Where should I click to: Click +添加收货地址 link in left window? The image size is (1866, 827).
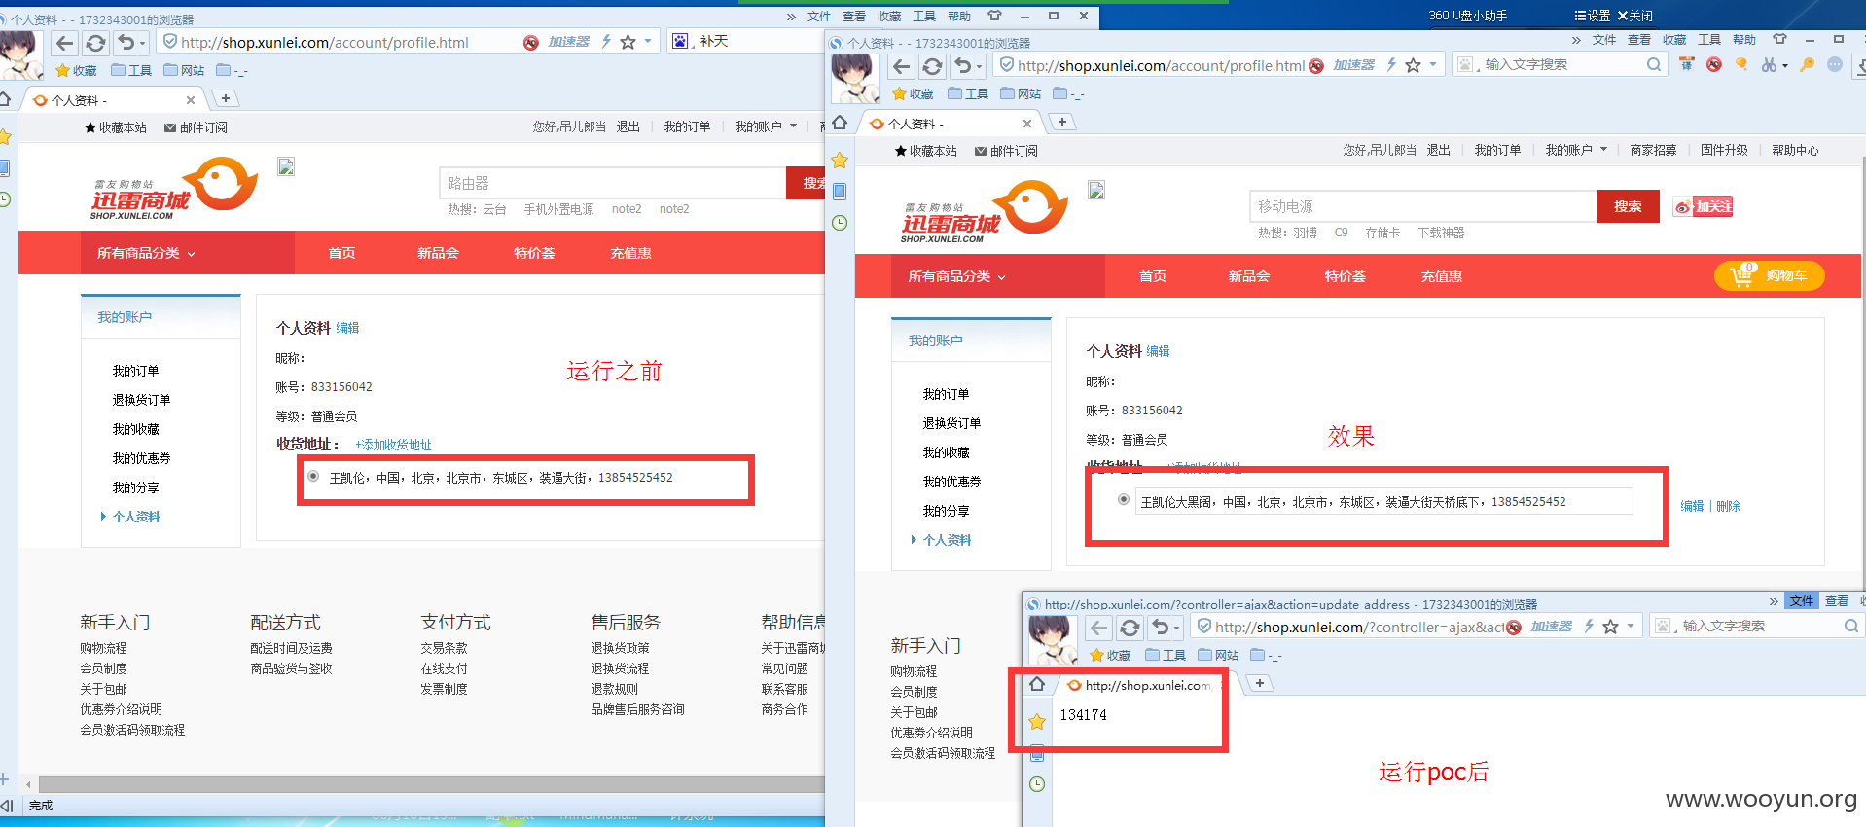click(393, 445)
